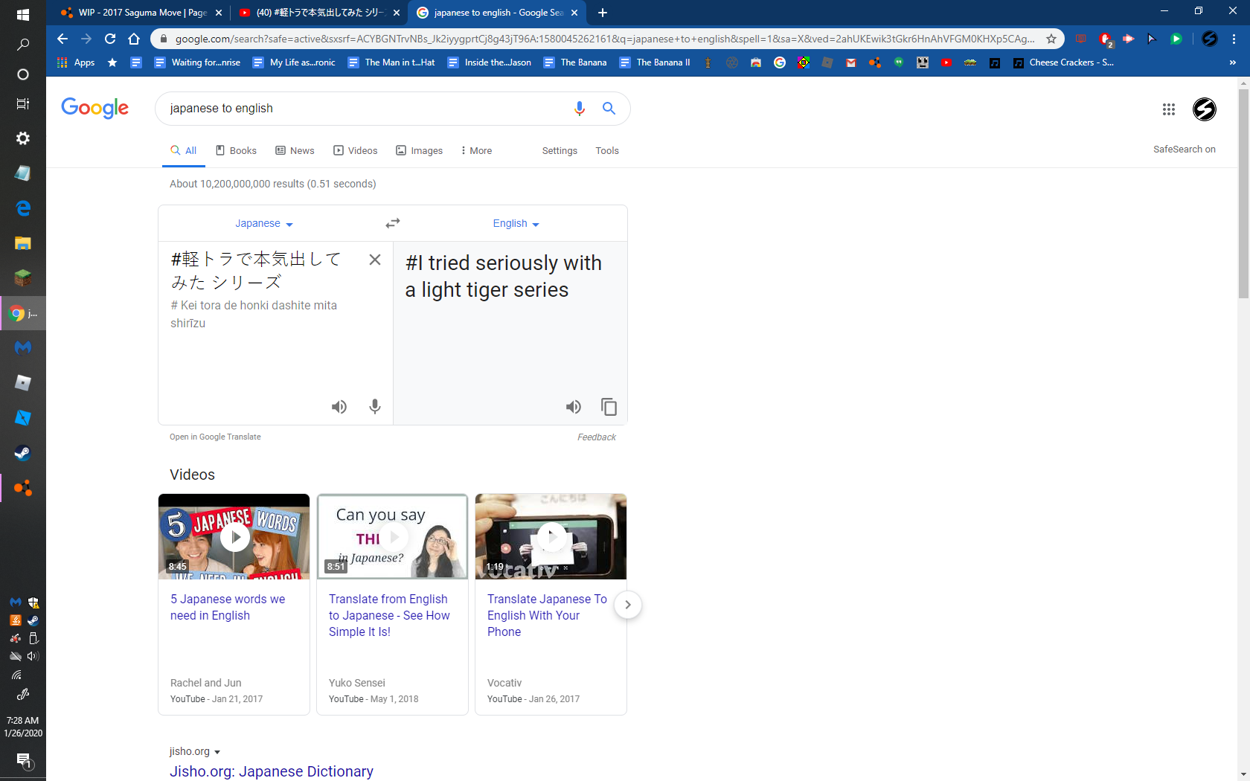Open the 'Cheese Crackers' bookmark
Image resolution: width=1250 pixels, height=781 pixels.
click(x=1063, y=62)
